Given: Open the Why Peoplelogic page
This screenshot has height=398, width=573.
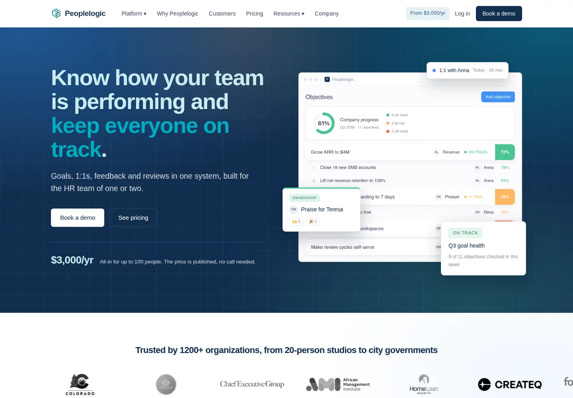Looking at the screenshot, I should pyautogui.click(x=178, y=14).
